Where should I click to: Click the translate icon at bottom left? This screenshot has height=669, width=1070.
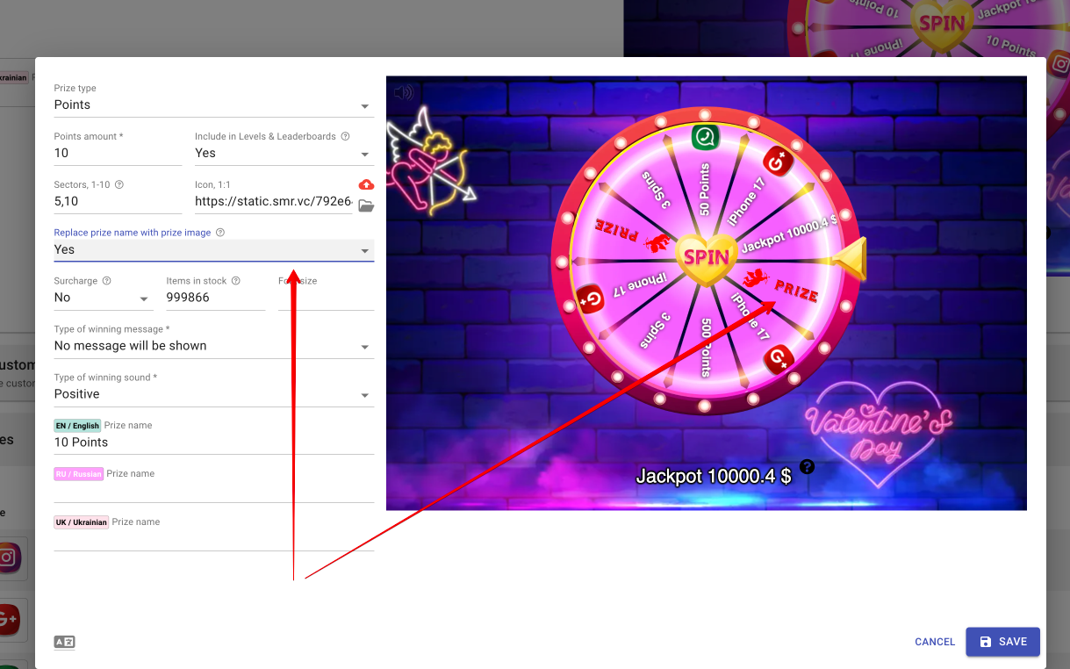(x=64, y=642)
